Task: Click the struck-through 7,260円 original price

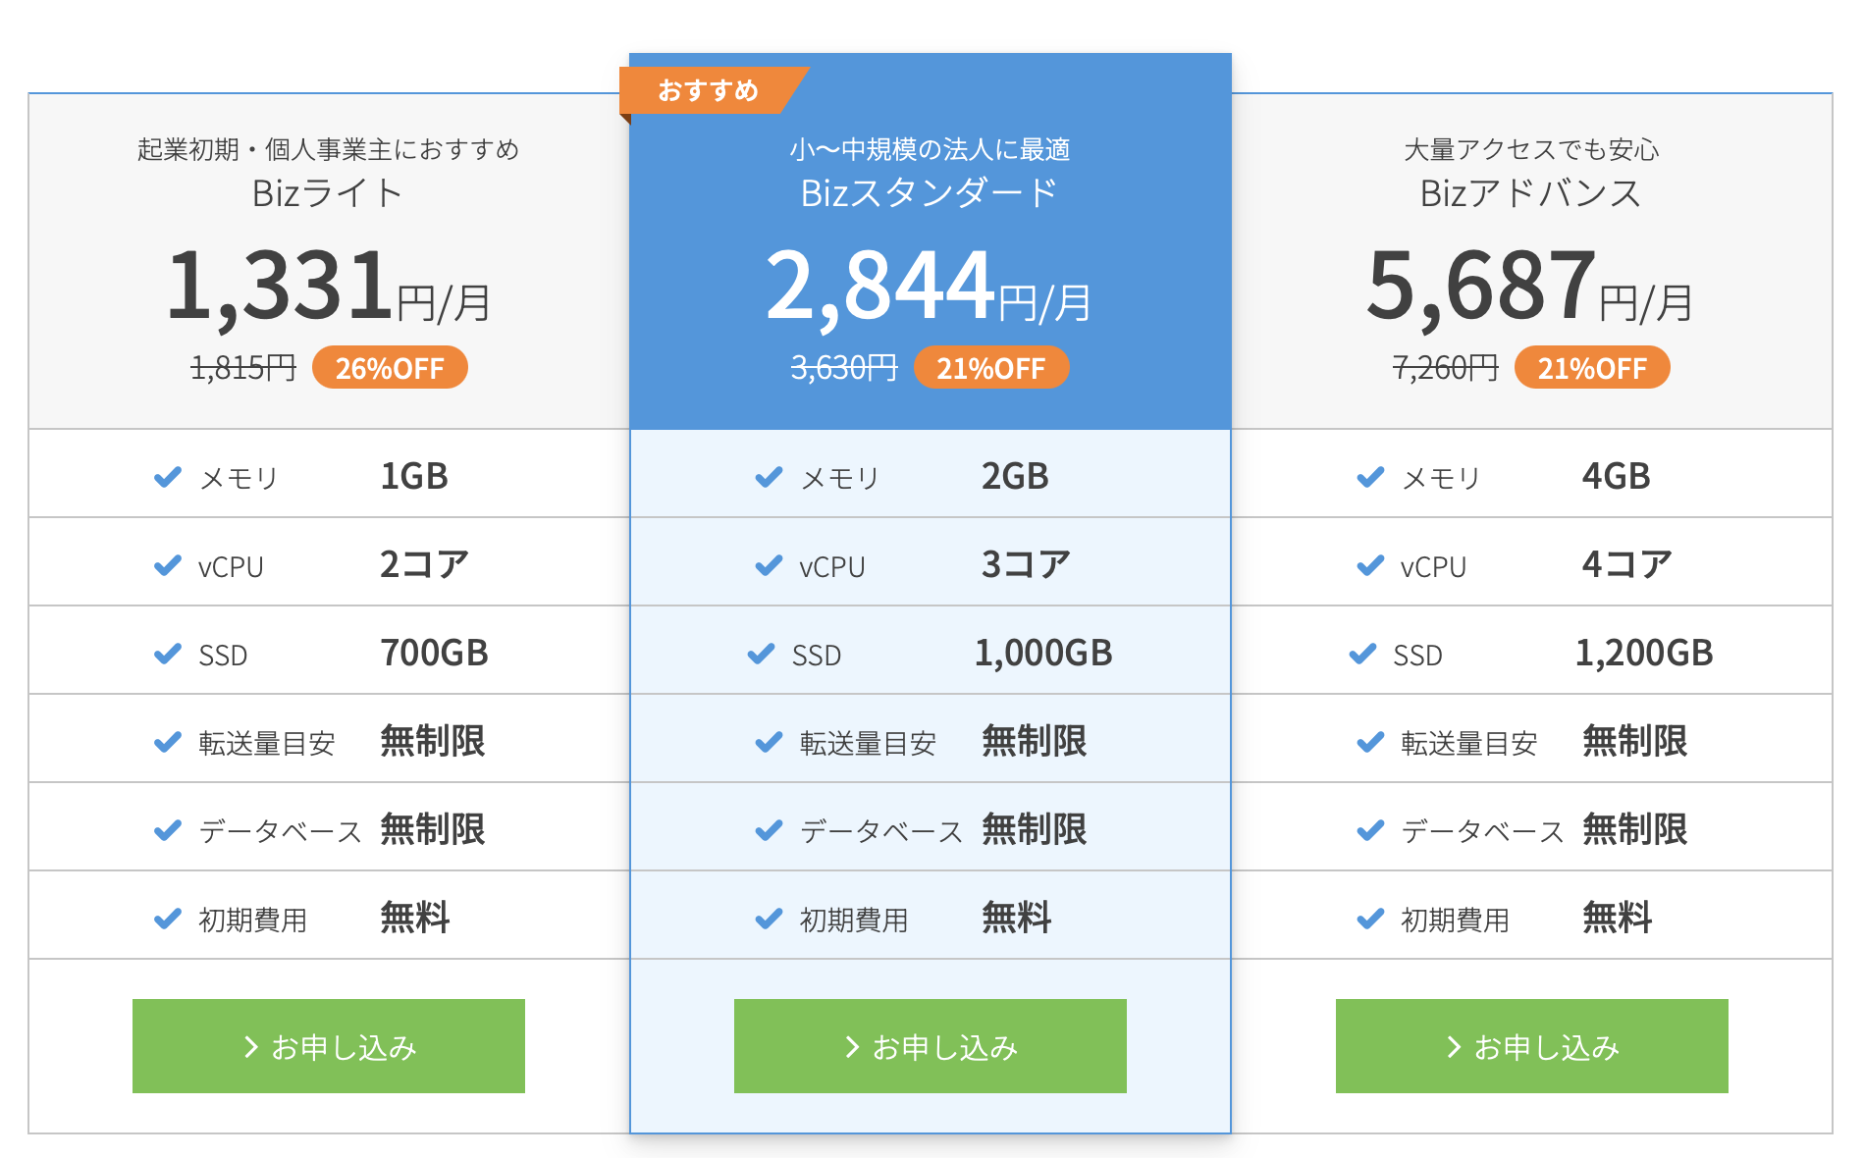Action: coord(1445,368)
